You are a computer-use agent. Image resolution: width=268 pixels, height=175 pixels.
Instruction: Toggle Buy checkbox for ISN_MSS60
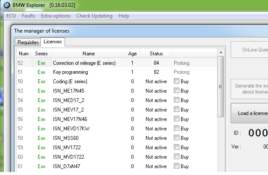point(176,138)
